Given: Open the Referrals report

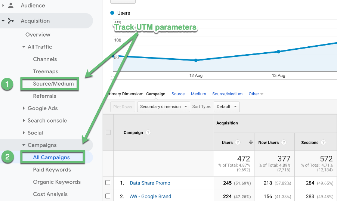Looking at the screenshot, I should pyautogui.click(x=44, y=96).
